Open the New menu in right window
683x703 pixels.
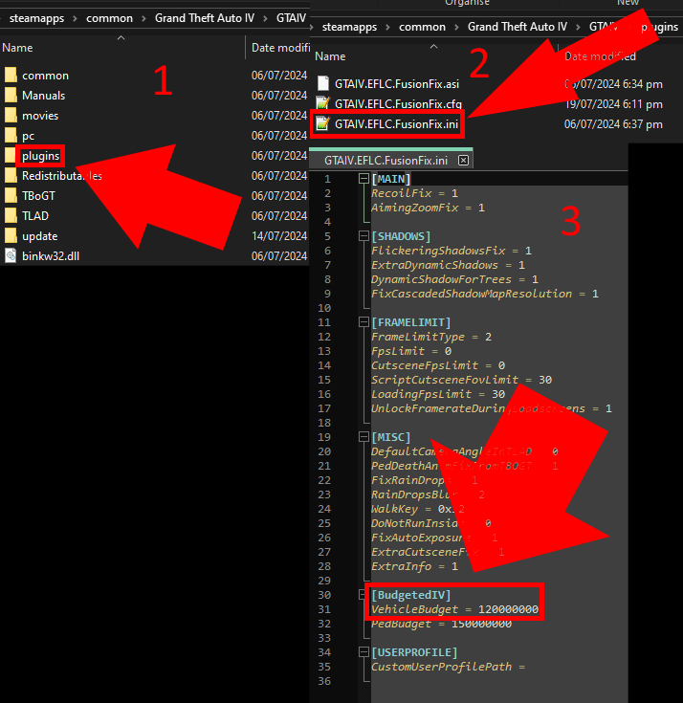(628, 3)
